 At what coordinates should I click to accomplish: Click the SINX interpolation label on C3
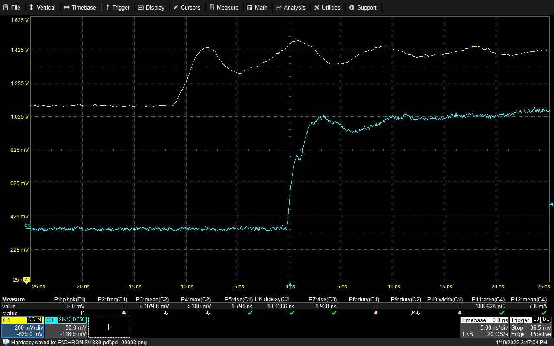point(64,320)
